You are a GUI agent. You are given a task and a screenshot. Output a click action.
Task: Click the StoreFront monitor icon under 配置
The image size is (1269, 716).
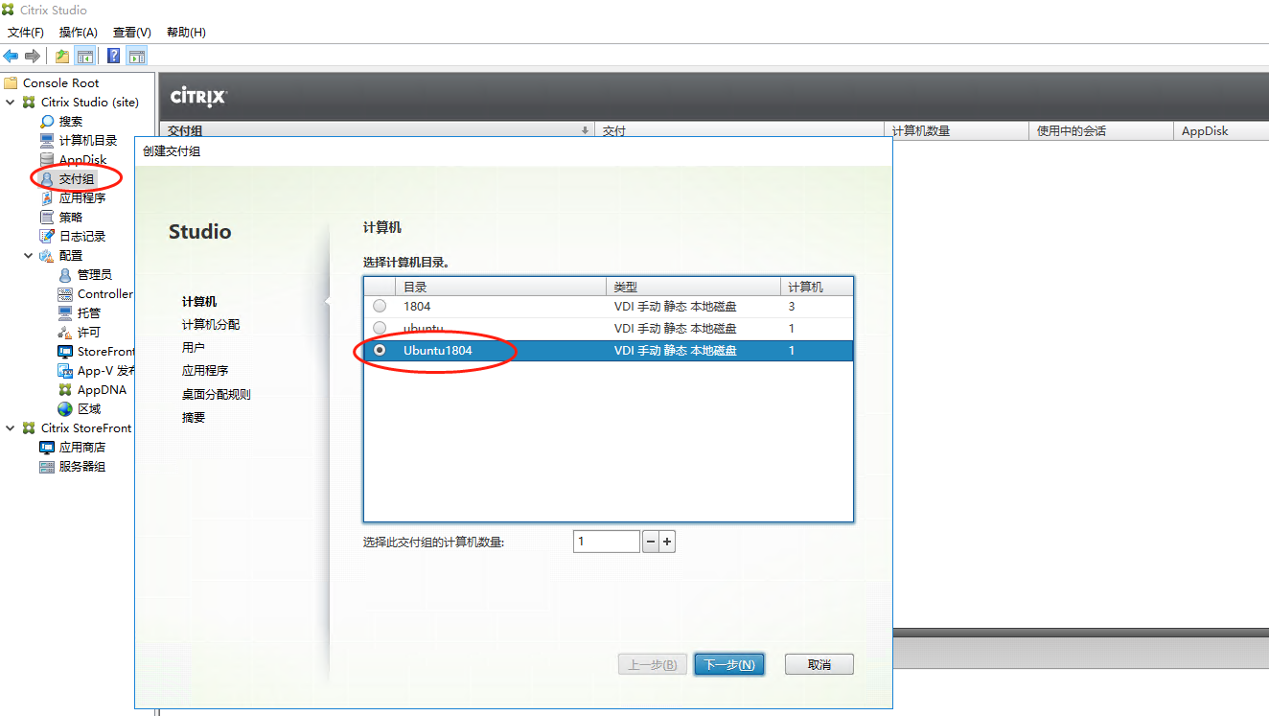(x=65, y=351)
